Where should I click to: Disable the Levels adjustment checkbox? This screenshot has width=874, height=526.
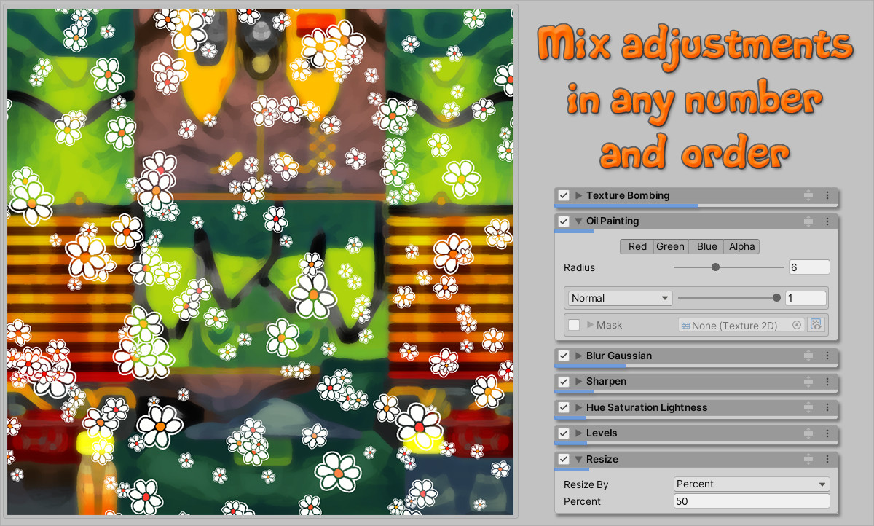click(x=564, y=433)
